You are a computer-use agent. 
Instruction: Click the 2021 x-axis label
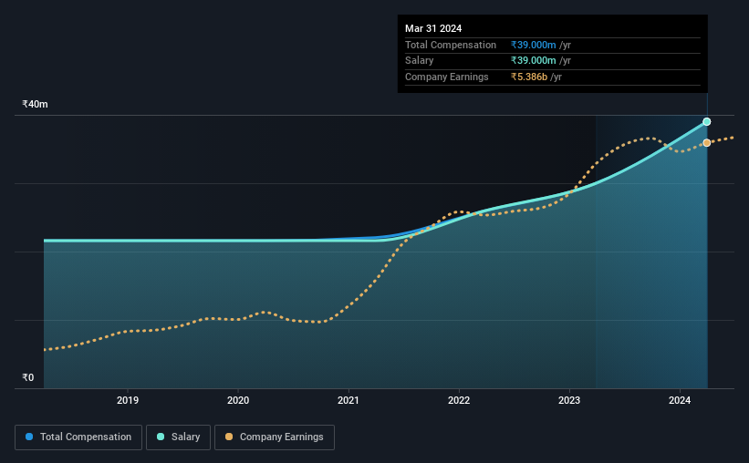(x=348, y=400)
